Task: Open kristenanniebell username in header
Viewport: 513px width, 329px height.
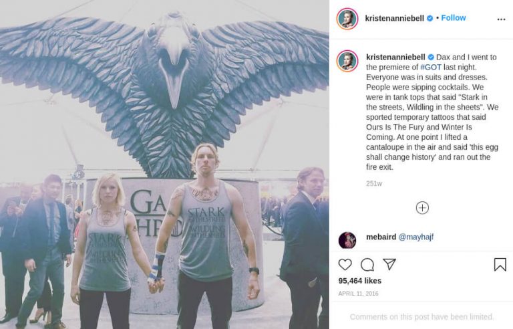Action: coord(395,18)
